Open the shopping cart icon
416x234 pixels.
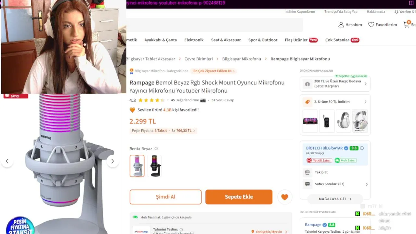coord(407,24)
